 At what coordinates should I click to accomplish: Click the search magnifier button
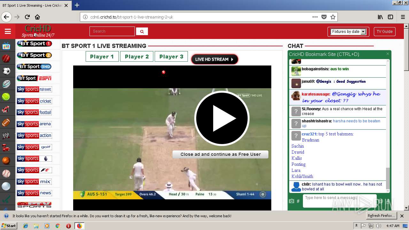tap(142, 31)
